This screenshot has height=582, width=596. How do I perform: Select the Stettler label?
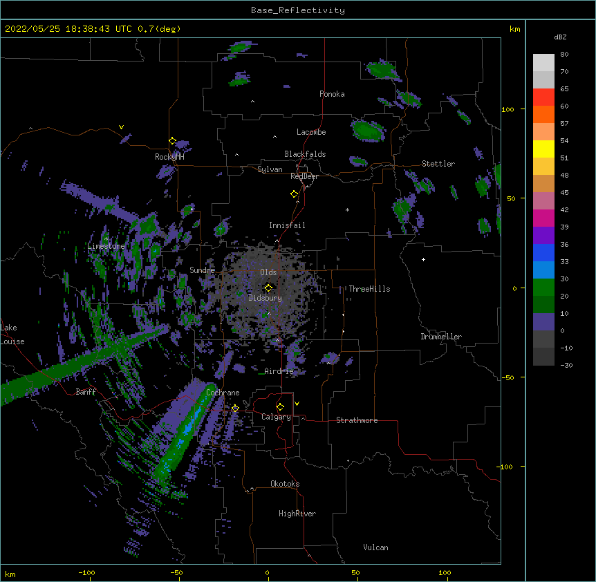[x=438, y=164]
